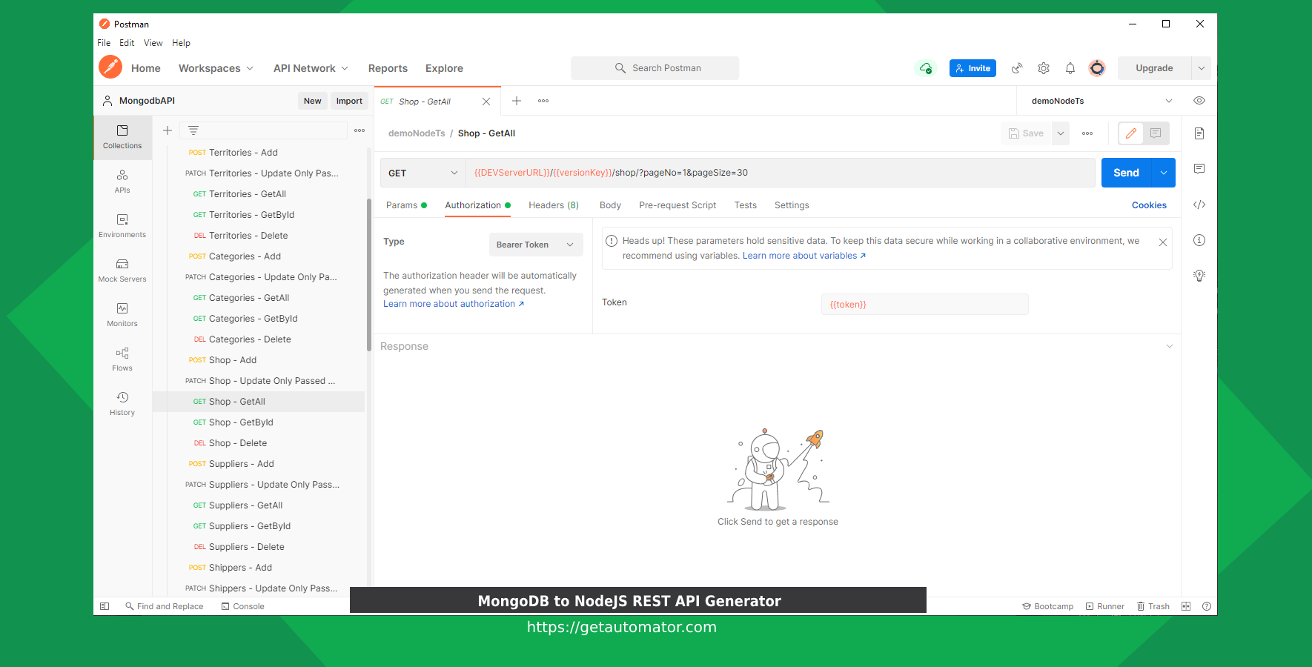Open the capture requests satellite icon

click(x=1017, y=68)
